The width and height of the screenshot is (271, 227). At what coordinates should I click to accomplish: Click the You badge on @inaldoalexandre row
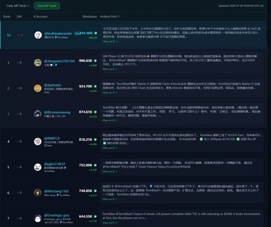click(x=77, y=33)
